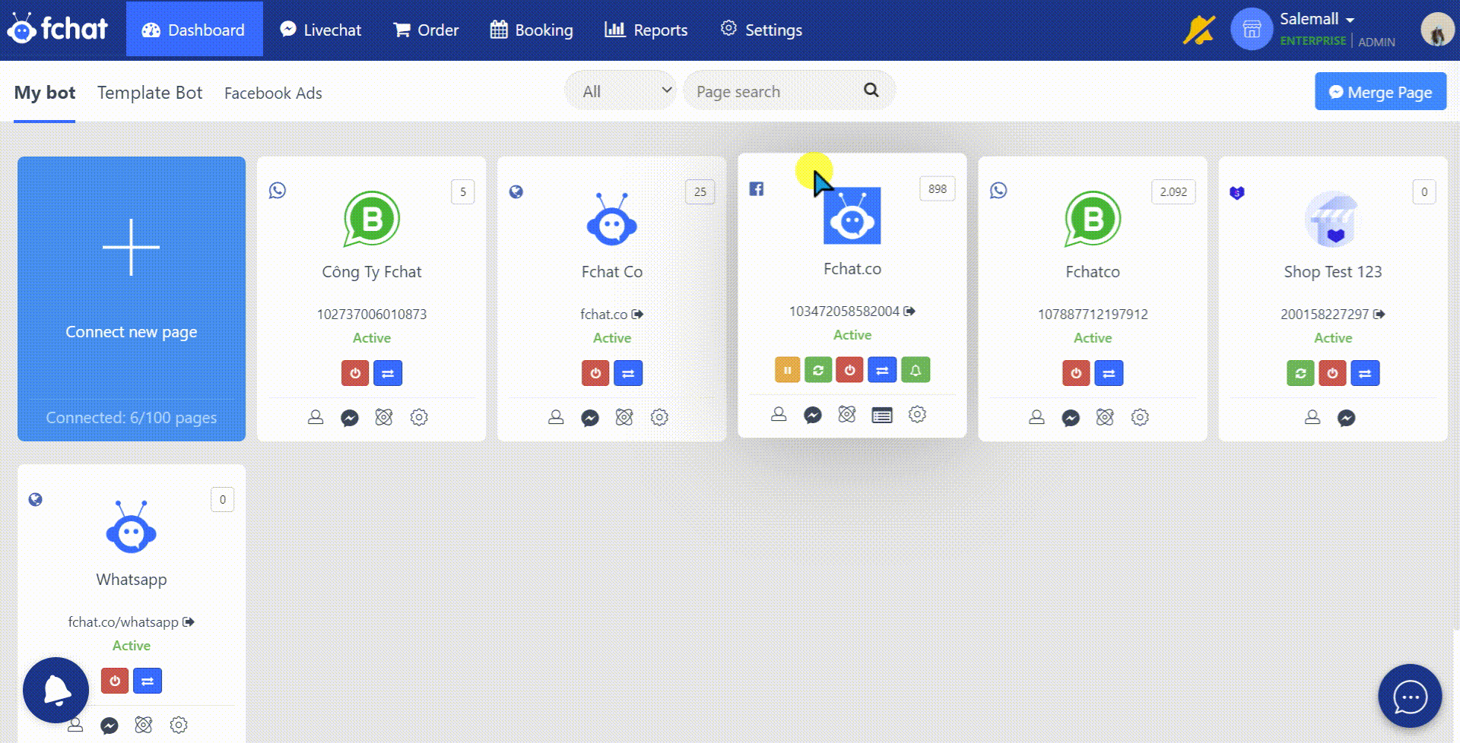Click the Merge Page button
1460x743 pixels.
(1380, 92)
